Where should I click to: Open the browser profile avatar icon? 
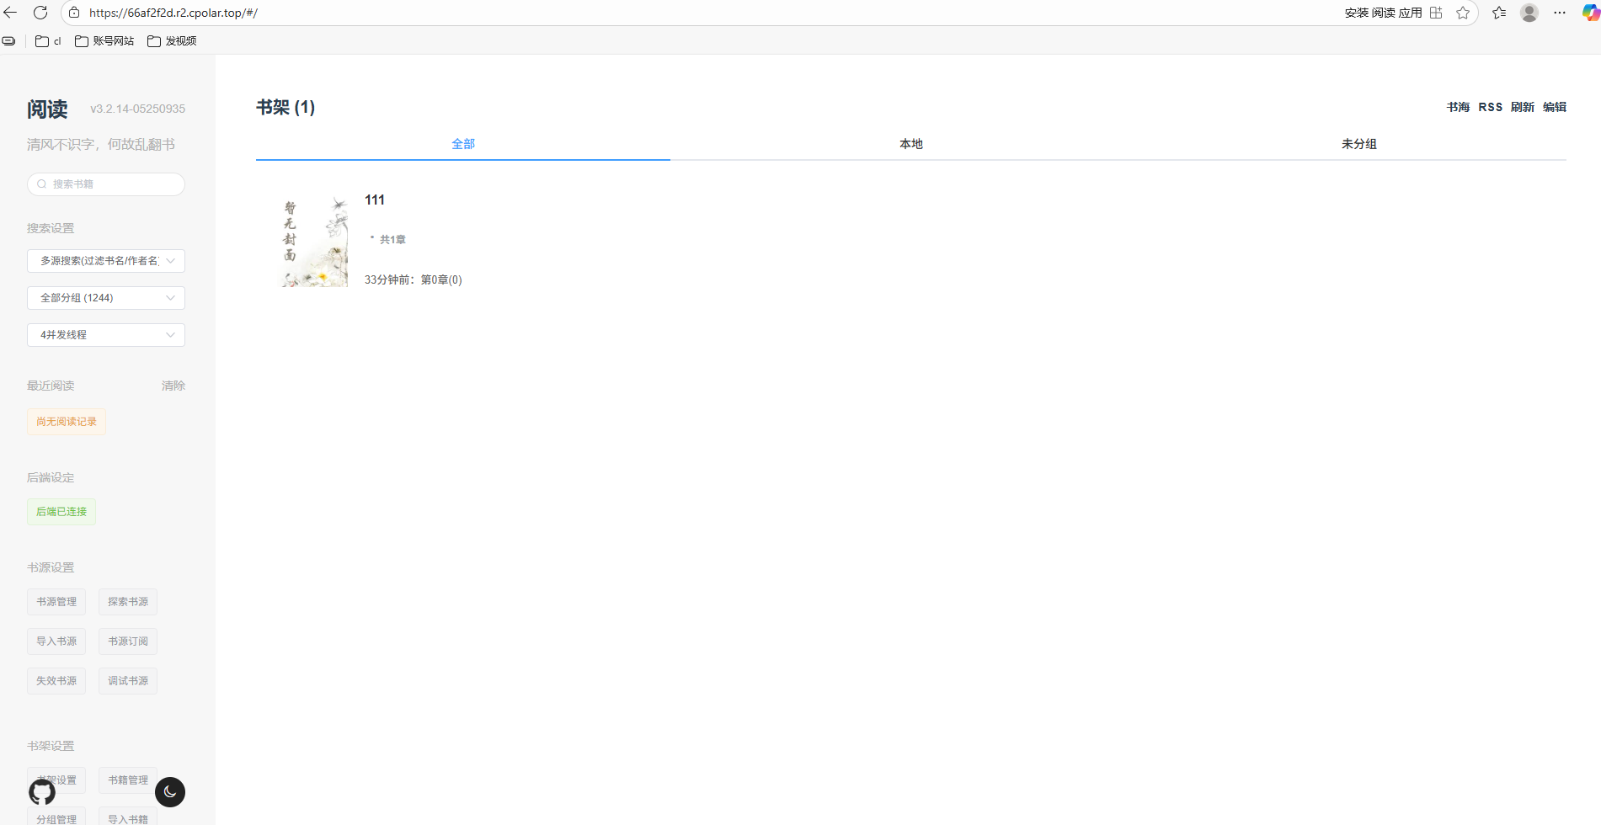1529,13
